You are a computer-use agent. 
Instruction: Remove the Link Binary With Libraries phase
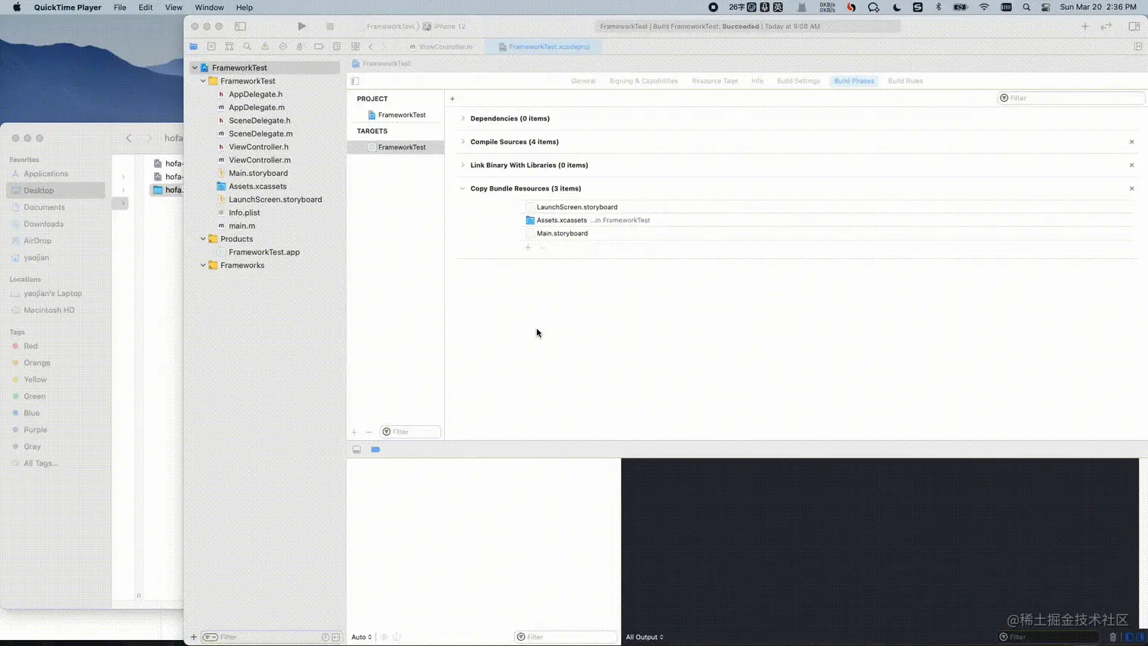point(1131,165)
